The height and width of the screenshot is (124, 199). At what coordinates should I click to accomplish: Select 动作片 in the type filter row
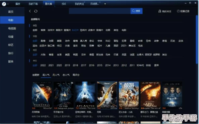pyautogui.click(x=51, y=30)
